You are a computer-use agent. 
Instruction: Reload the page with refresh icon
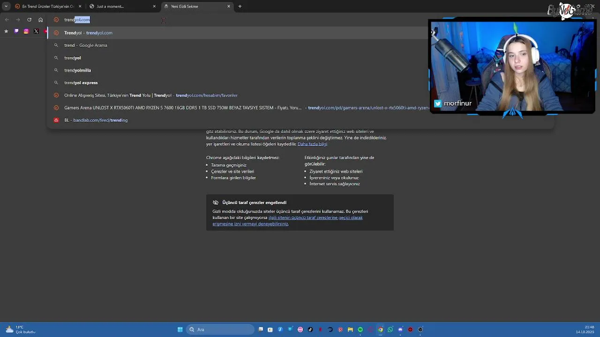(x=29, y=20)
